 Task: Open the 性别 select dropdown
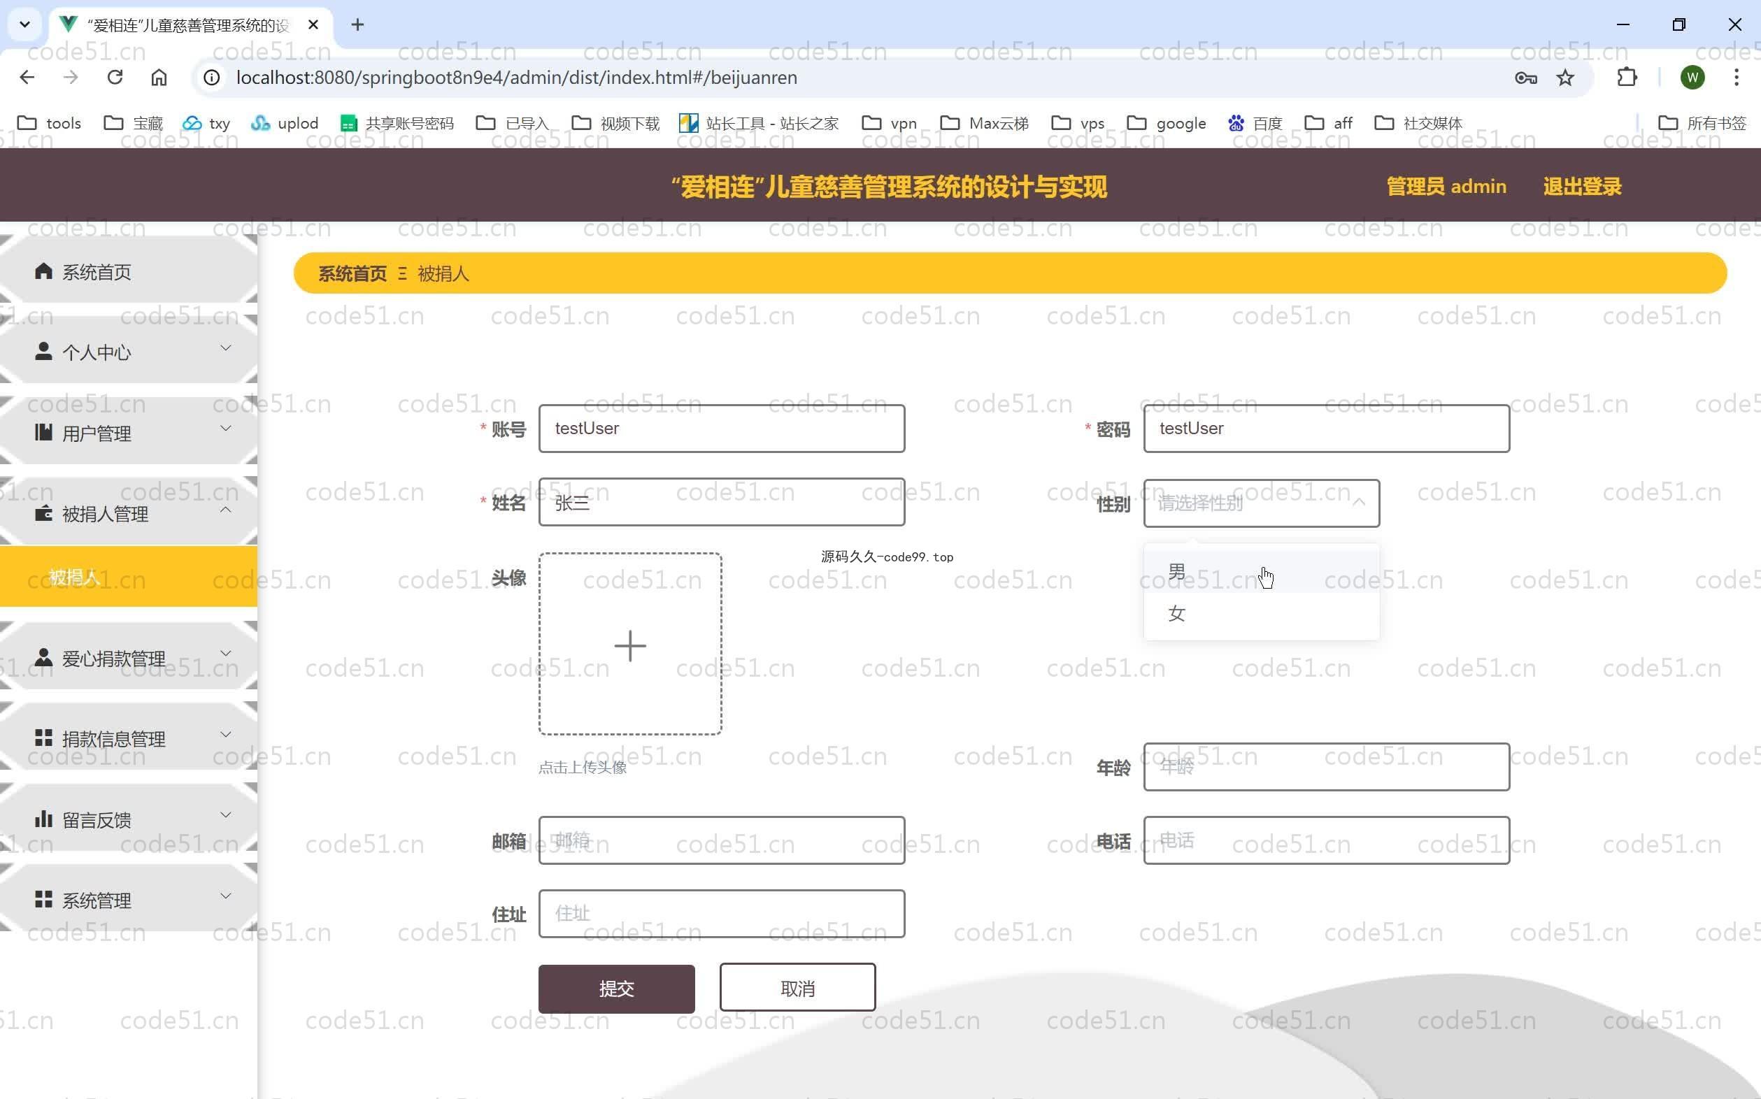pyautogui.click(x=1261, y=503)
